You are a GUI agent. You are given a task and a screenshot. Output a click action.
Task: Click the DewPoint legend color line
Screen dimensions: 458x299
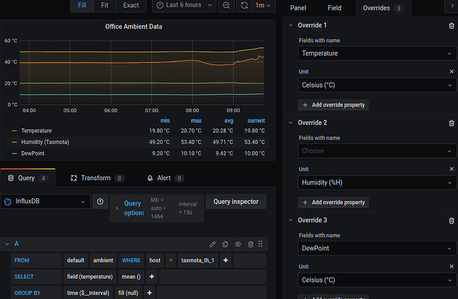pos(15,153)
